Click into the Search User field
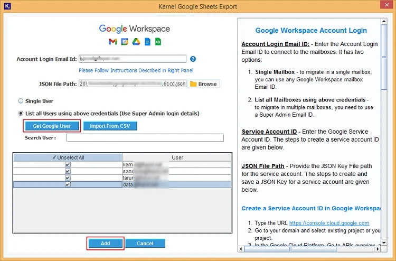This screenshot has width=396, height=261. 145,138
